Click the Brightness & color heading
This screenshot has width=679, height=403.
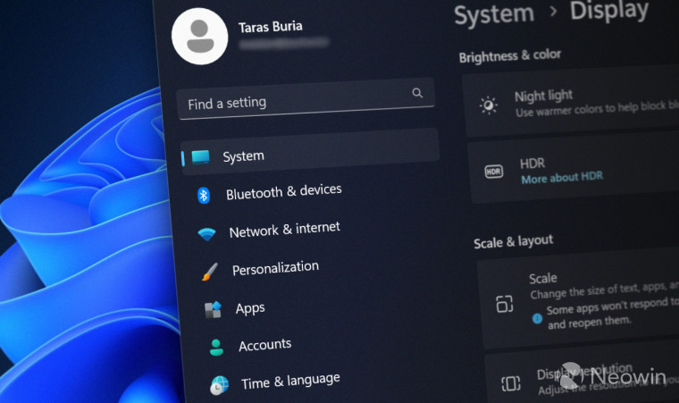coord(510,55)
